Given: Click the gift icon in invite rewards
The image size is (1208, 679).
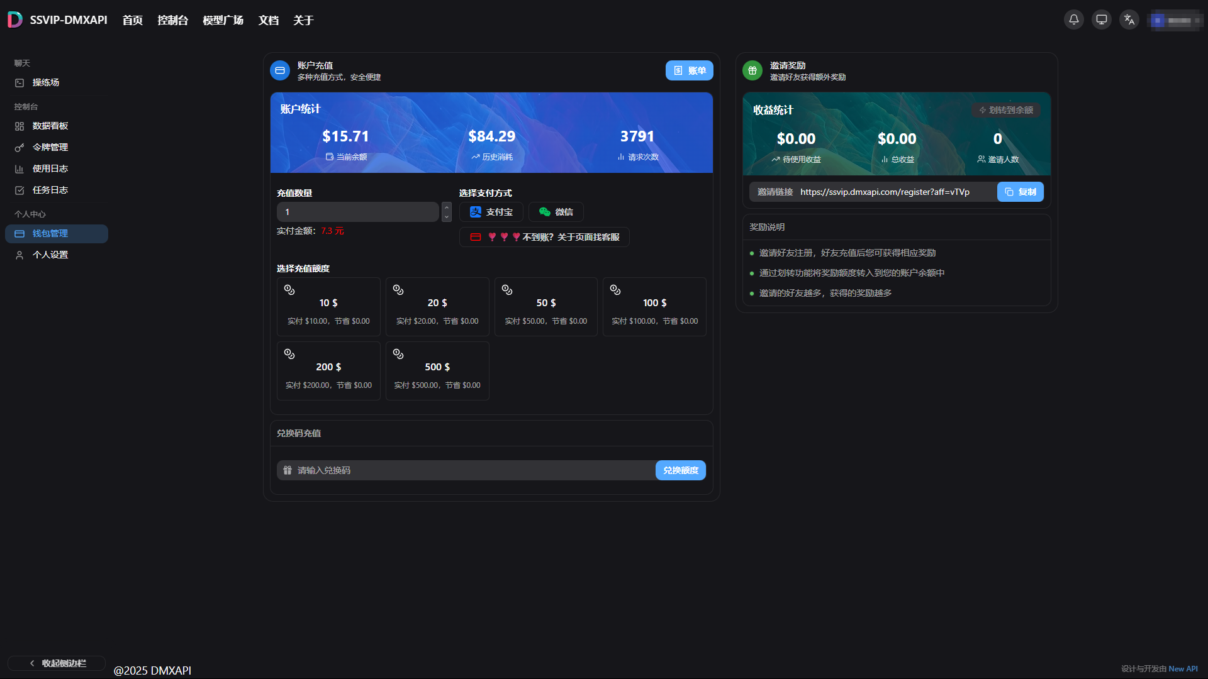Looking at the screenshot, I should click(752, 70).
